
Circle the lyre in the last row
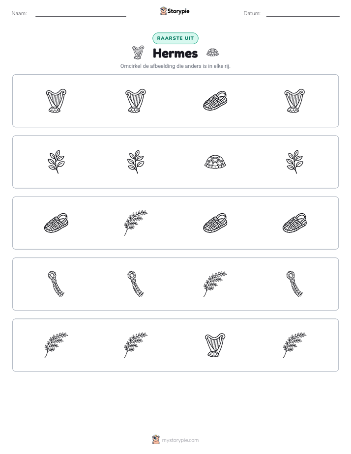[215, 345]
